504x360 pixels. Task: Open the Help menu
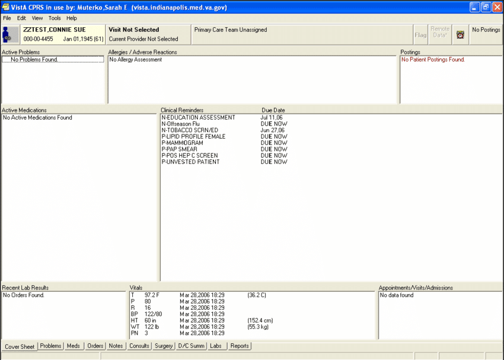[x=71, y=18]
